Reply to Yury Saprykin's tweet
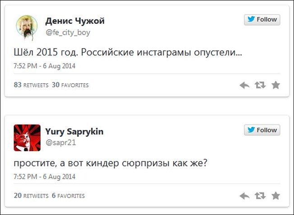294x215 pixels. [244, 196]
